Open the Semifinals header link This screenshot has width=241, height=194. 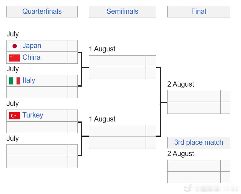122,11
